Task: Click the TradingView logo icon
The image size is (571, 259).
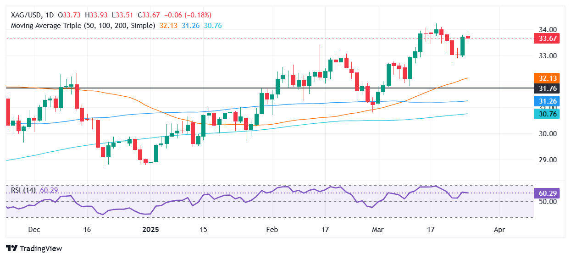Action: (x=12, y=248)
